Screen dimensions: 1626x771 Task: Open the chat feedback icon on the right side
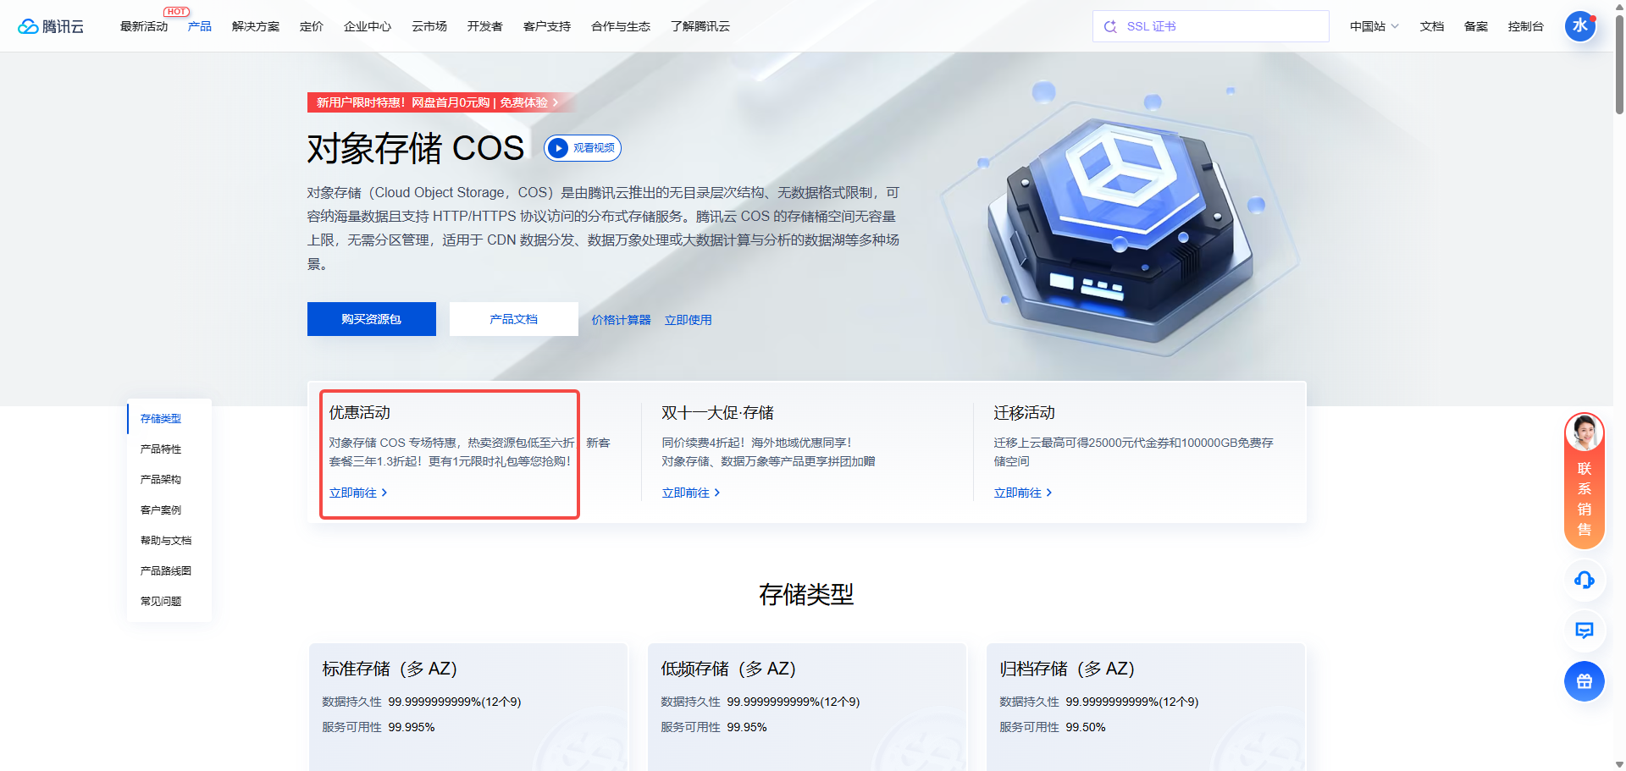[x=1585, y=631]
